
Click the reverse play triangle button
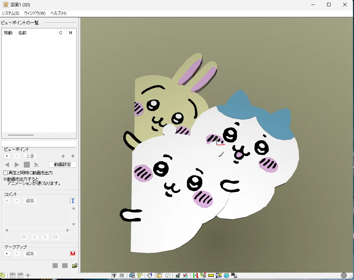click(7, 164)
